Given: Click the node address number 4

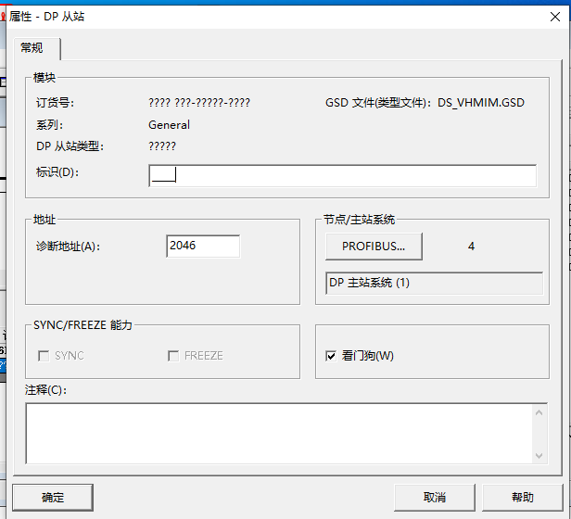Looking at the screenshot, I should (472, 247).
